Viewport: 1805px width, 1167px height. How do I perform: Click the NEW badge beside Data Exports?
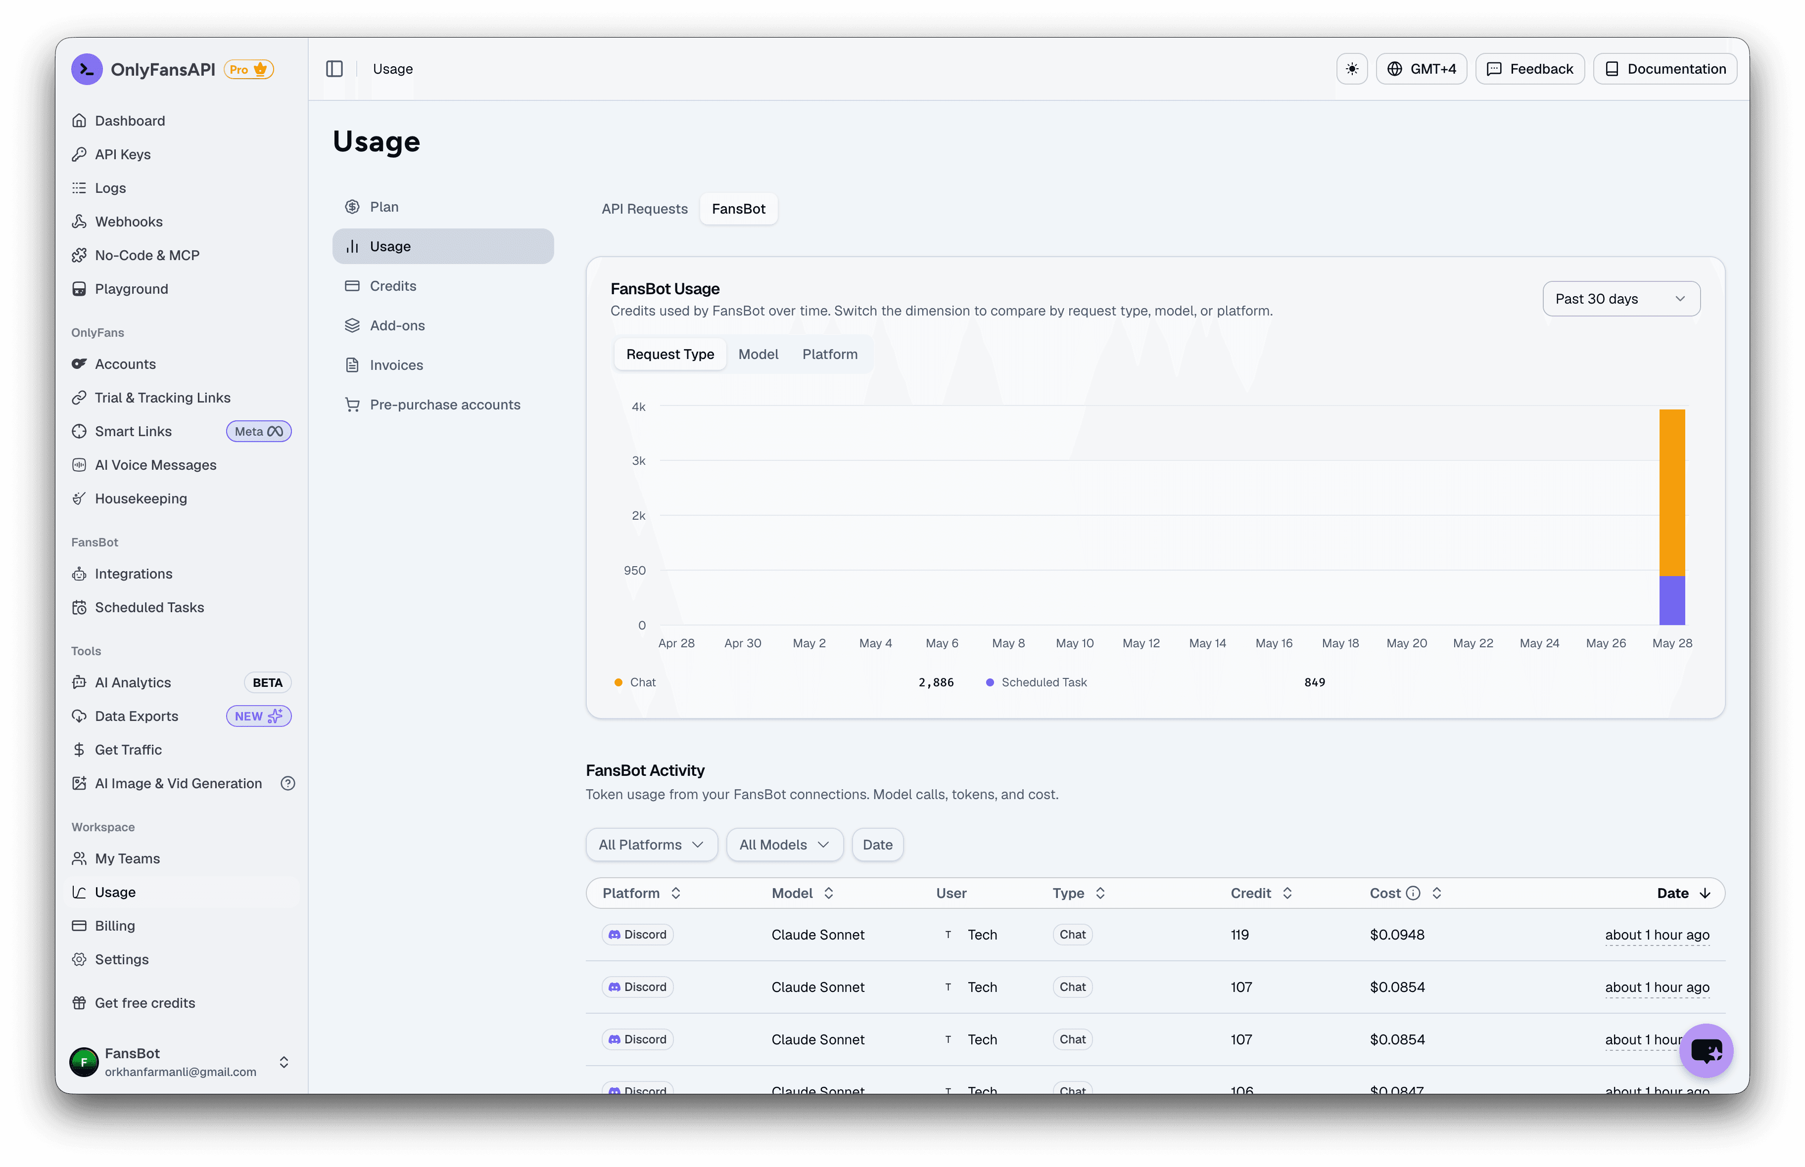pos(258,716)
